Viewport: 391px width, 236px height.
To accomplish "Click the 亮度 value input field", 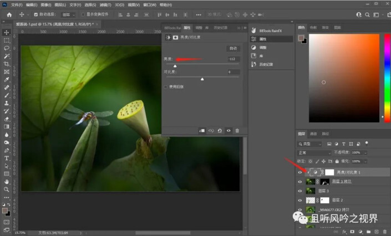I will point(233,59).
